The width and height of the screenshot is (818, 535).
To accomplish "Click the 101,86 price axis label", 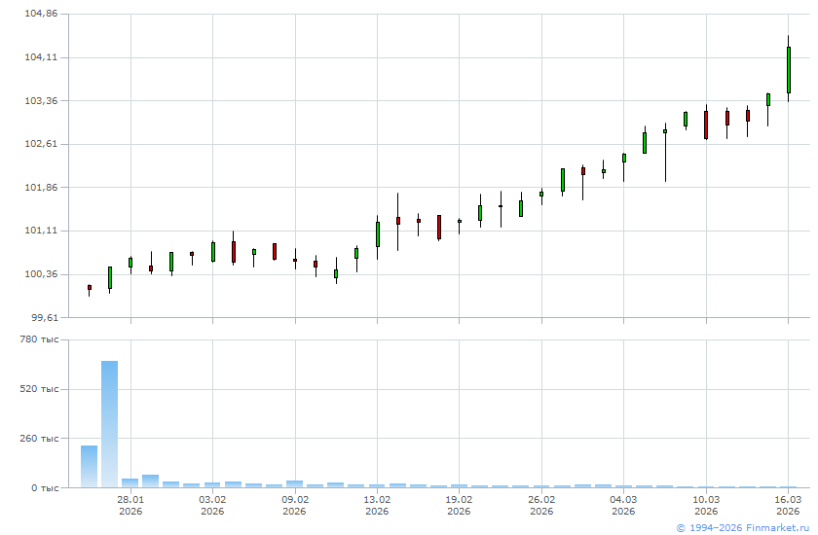I will point(41,187).
